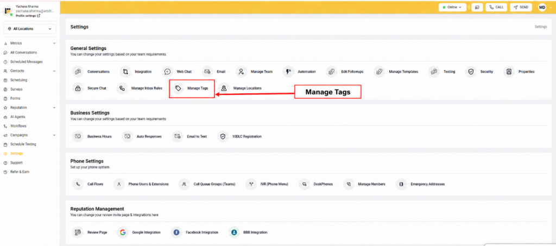Image resolution: width=556 pixels, height=246 pixels.
Task: Open the Security shield icon
Action: coord(471,72)
